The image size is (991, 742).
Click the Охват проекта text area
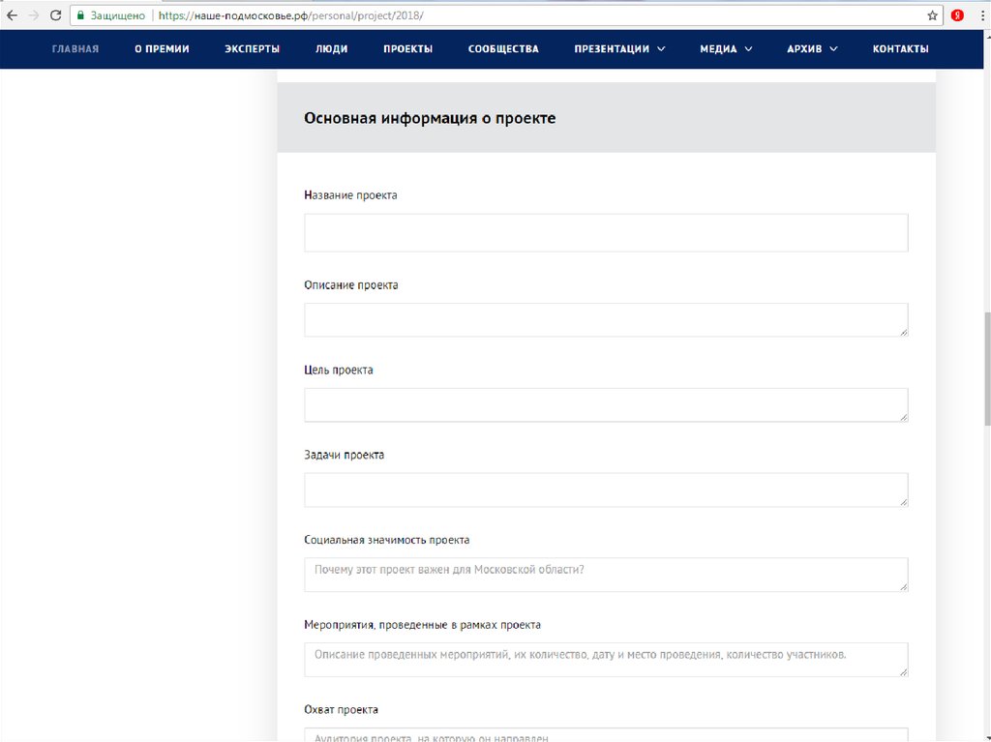606,734
